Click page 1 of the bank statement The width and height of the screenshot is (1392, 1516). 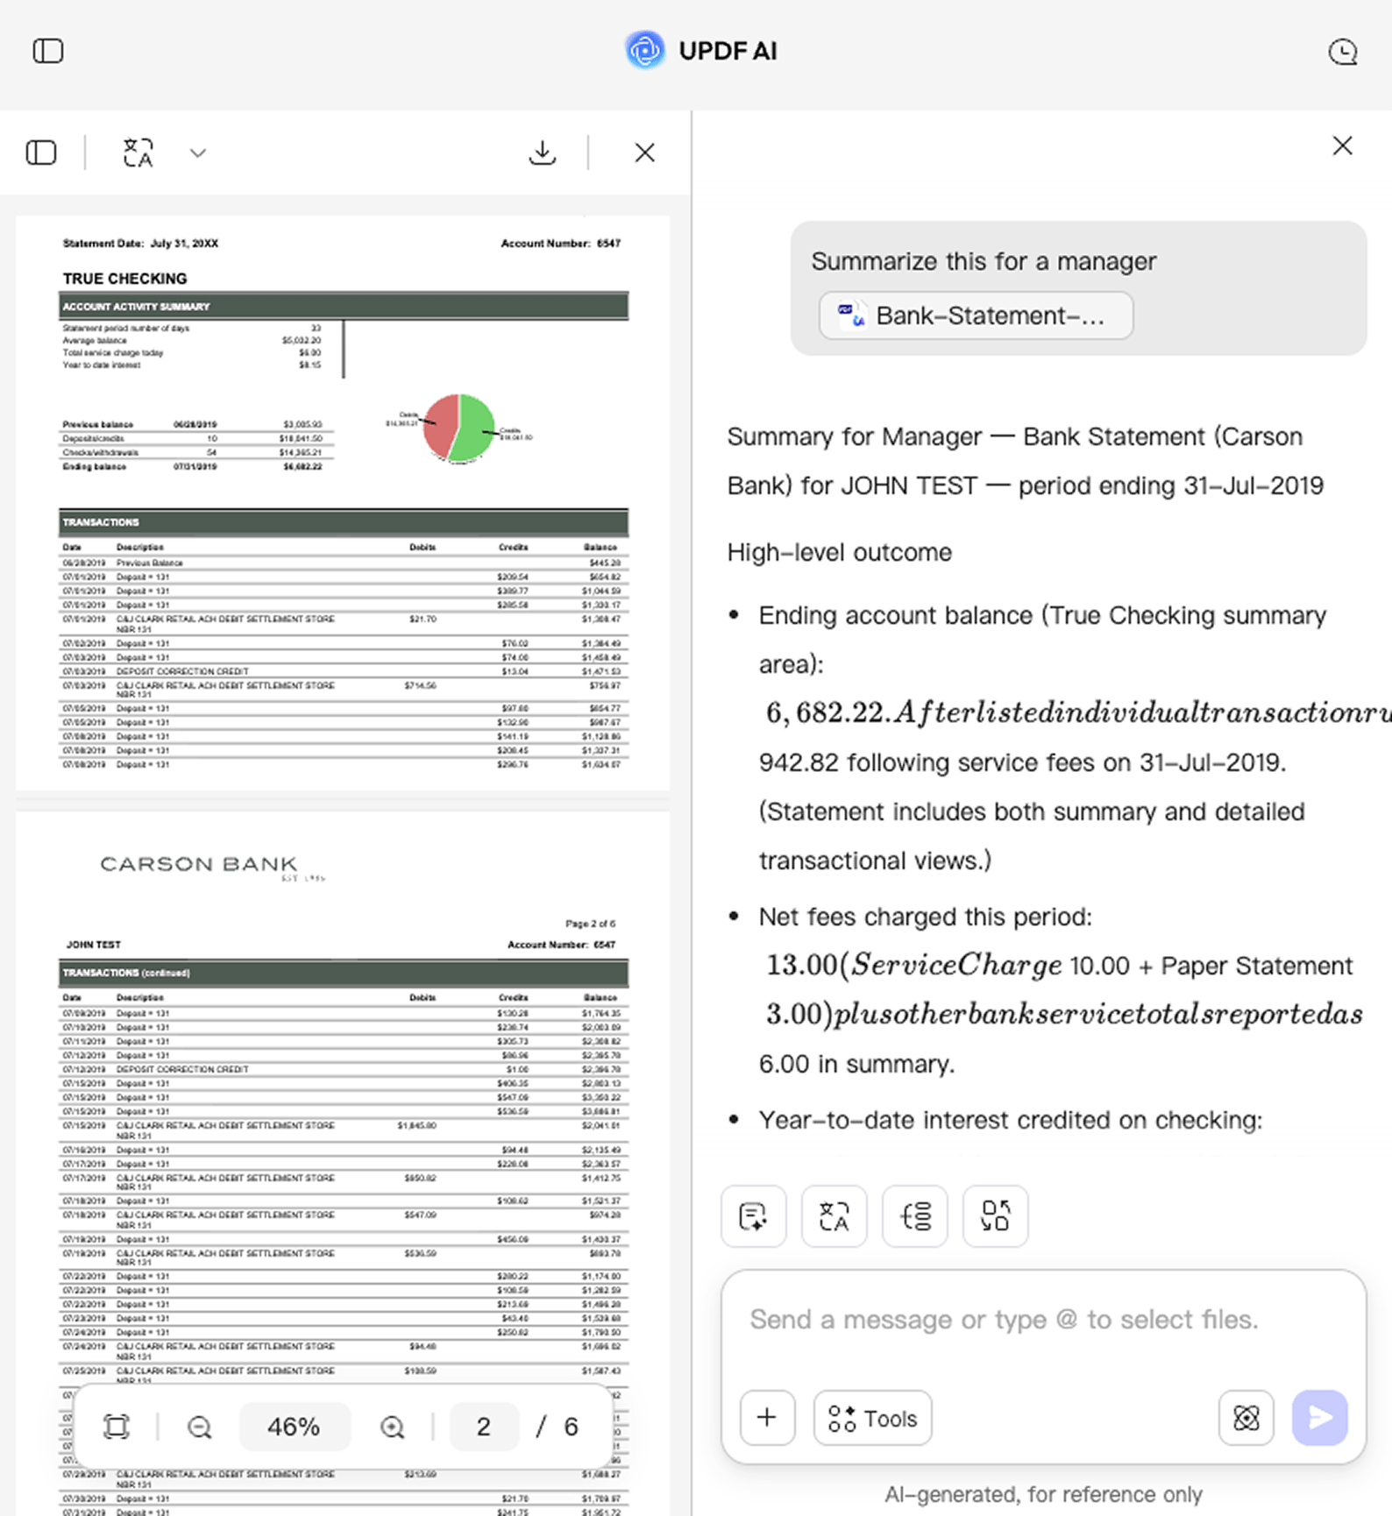point(343,503)
